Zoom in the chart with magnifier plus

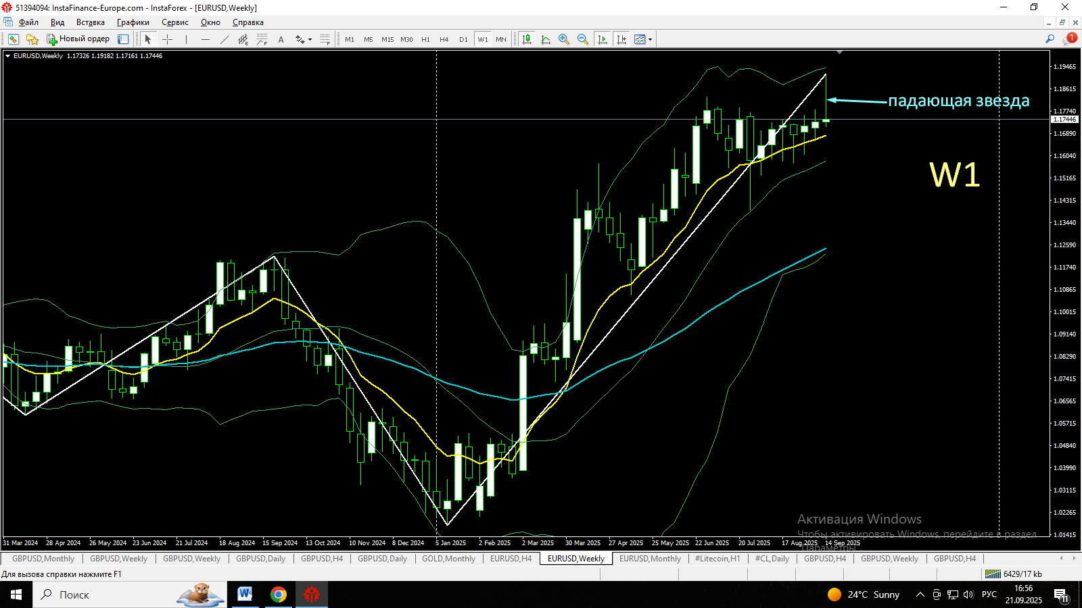(564, 39)
